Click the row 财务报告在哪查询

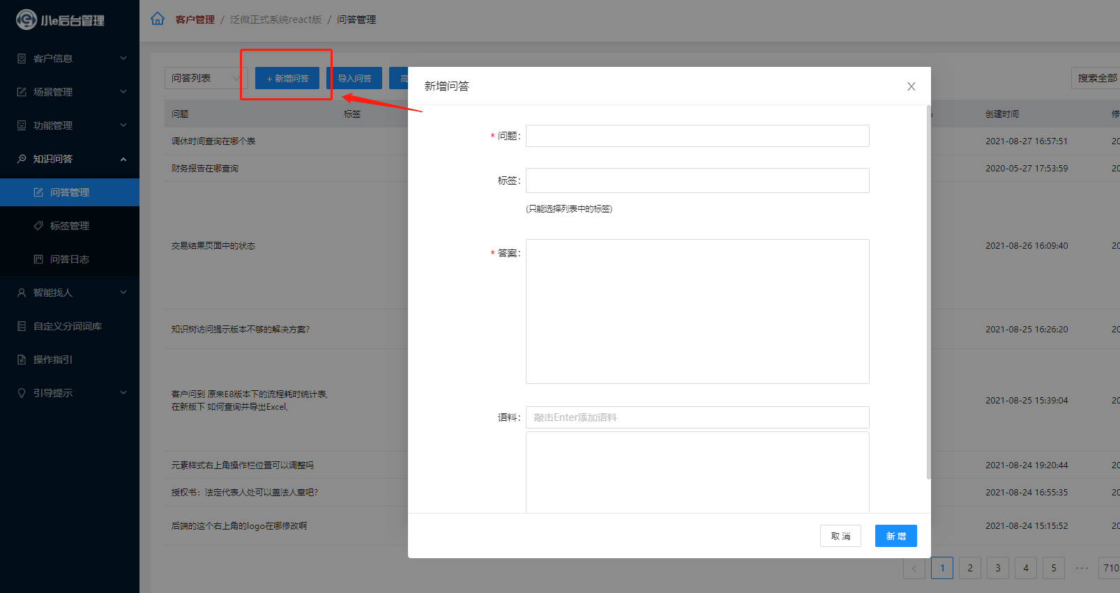click(205, 168)
